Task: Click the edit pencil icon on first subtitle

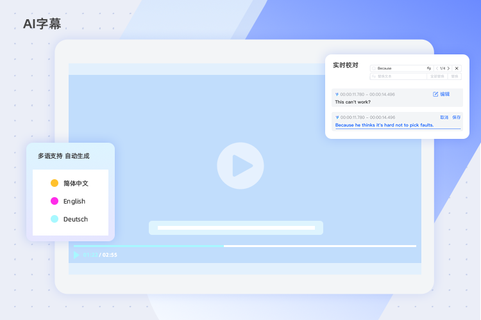Action: pos(436,94)
